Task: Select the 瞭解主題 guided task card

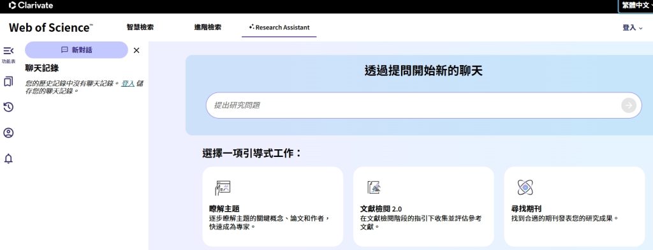Action: (273, 206)
